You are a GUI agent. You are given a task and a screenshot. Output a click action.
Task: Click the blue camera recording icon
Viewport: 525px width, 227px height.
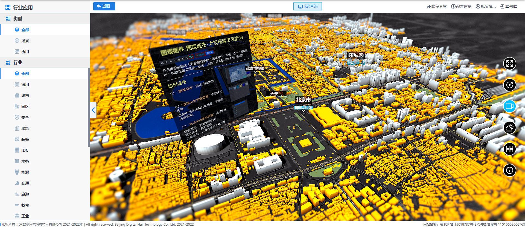coord(509,106)
